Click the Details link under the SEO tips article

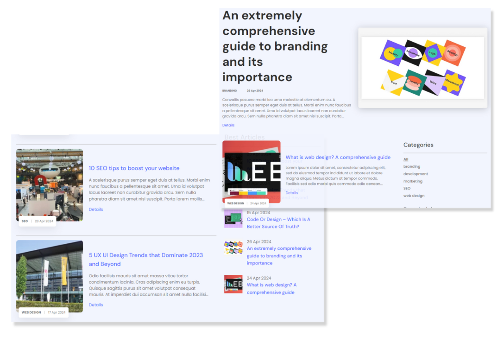(96, 210)
